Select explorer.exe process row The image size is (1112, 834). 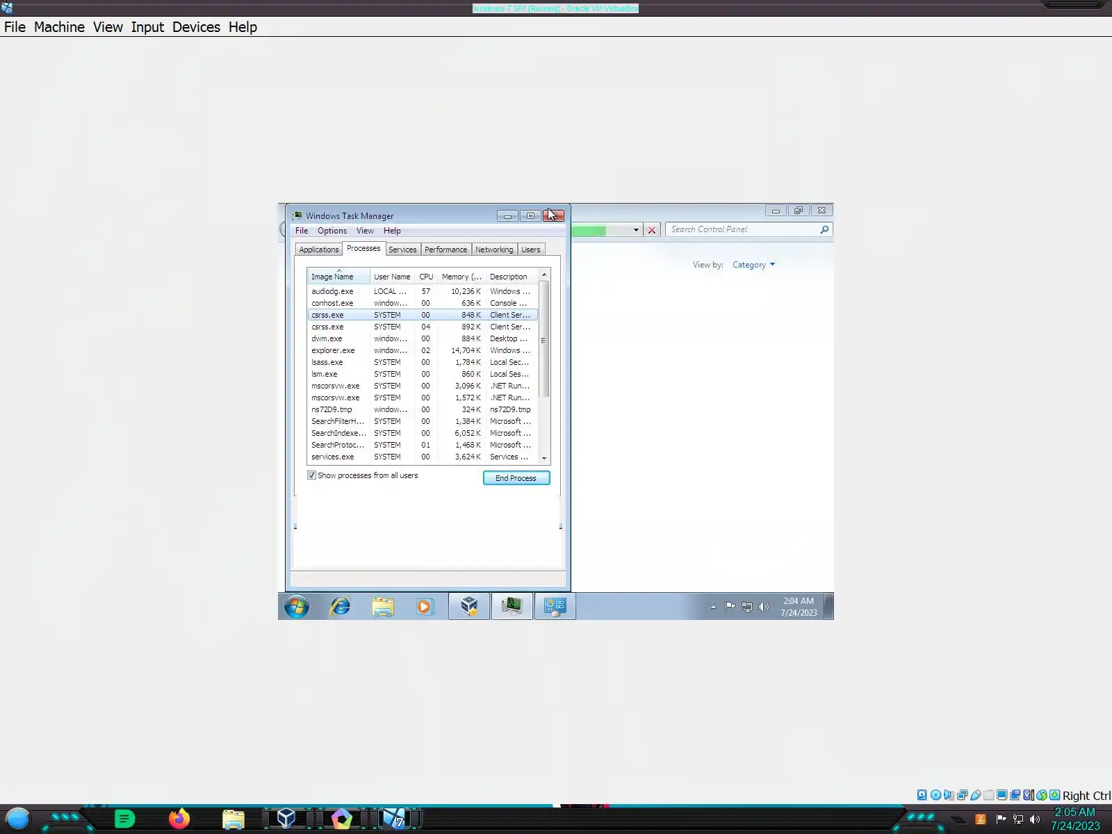423,350
